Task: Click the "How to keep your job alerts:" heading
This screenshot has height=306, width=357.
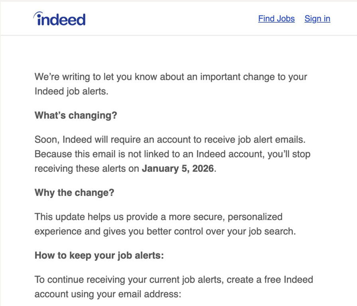Action: (99, 255)
